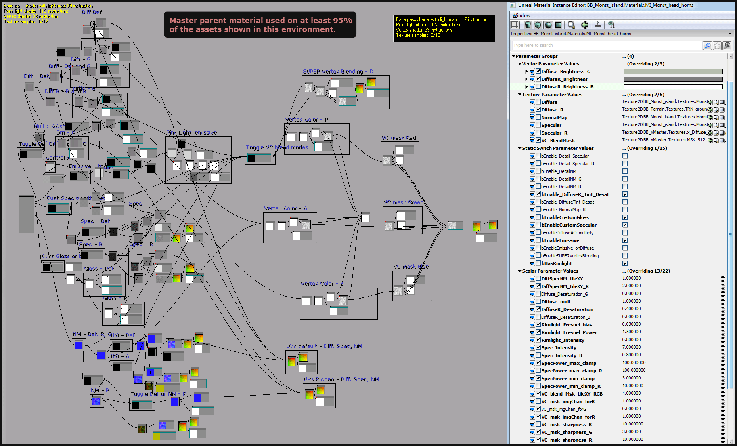737x446 pixels.
Task: Click the green arrow icon on Diffuse_R row
Action: pyautogui.click(x=710, y=110)
